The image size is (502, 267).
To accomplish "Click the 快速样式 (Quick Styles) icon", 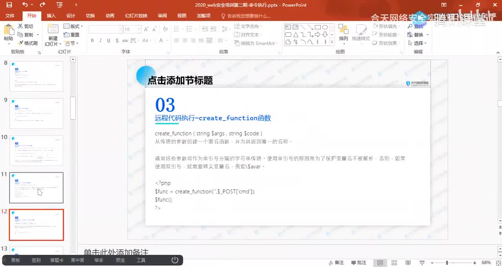I will click(x=361, y=29).
